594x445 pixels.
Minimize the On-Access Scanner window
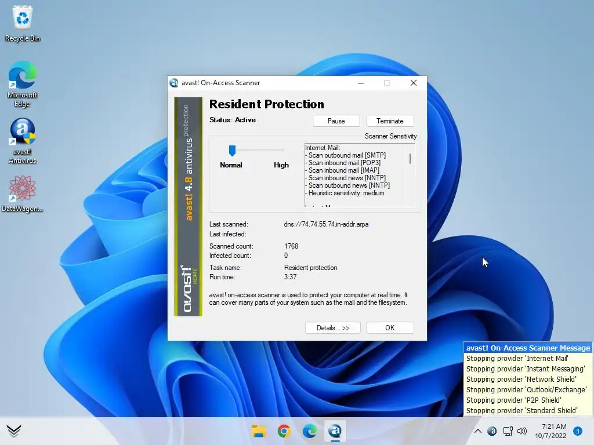coord(361,83)
